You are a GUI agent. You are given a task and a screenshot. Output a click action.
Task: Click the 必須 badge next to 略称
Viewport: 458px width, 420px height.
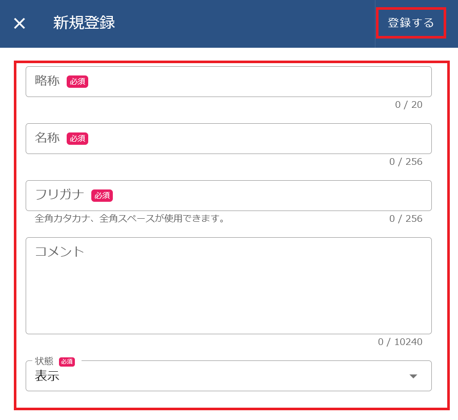77,82
